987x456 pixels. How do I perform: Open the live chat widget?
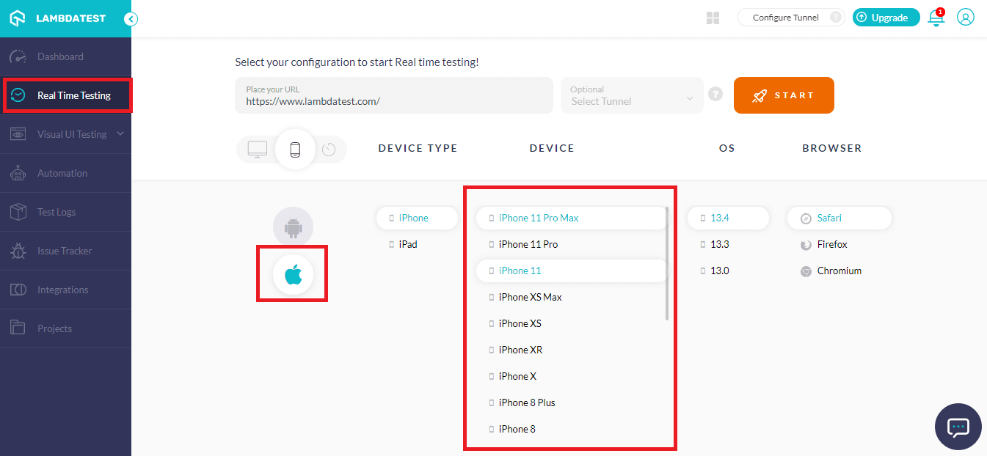958,427
